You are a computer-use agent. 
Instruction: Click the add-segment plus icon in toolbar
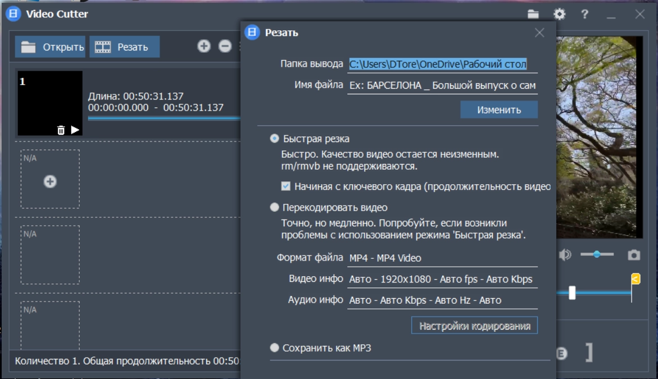tap(204, 47)
